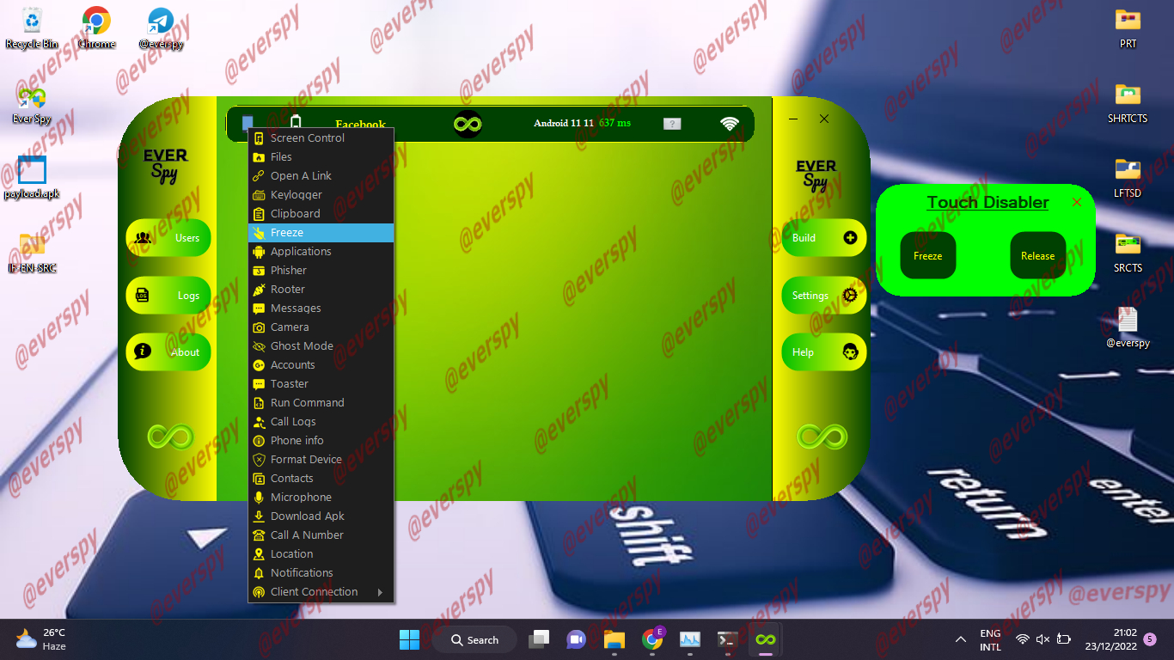Open File Explorer from the taskbar
This screenshot has width=1174, height=660.
point(614,639)
